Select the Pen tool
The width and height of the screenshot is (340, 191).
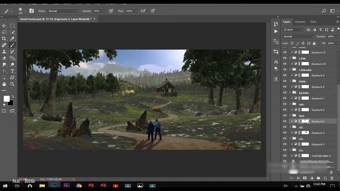(x=4, y=71)
